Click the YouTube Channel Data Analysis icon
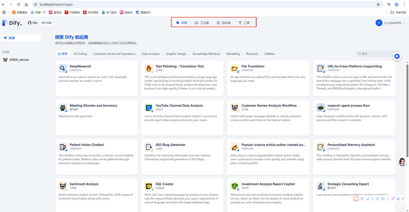Viewport: 409px width, 212px height. point(149,107)
